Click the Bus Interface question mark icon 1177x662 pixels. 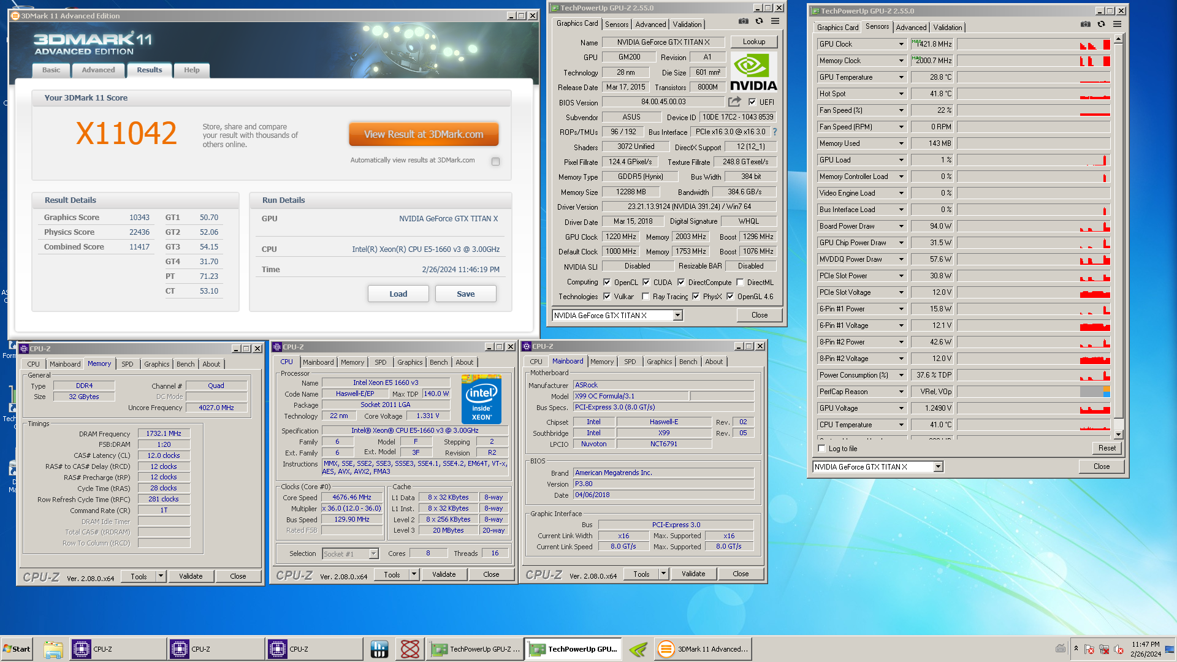click(775, 132)
